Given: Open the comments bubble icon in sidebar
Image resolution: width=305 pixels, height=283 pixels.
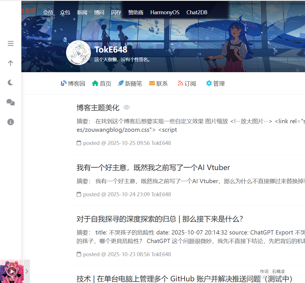Looking at the screenshot, I should pos(11,102).
